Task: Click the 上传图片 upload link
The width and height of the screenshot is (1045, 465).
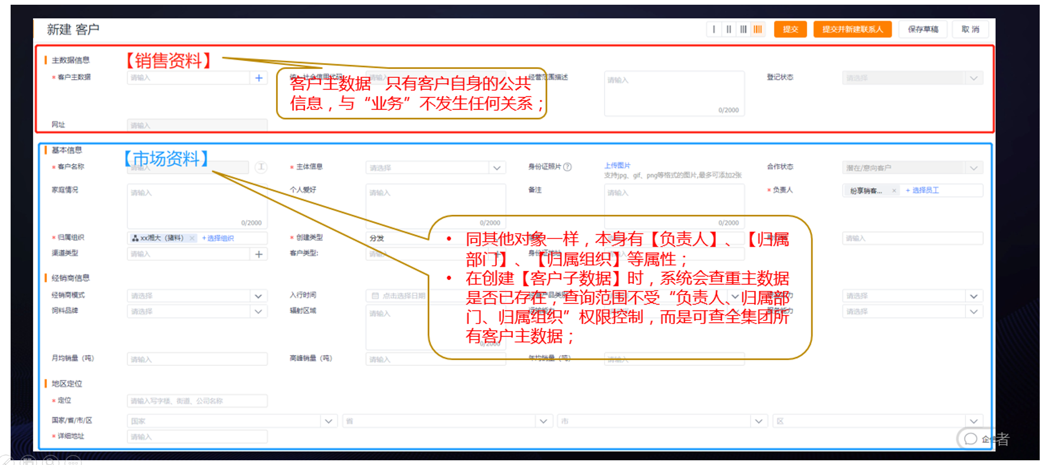Action: (617, 165)
